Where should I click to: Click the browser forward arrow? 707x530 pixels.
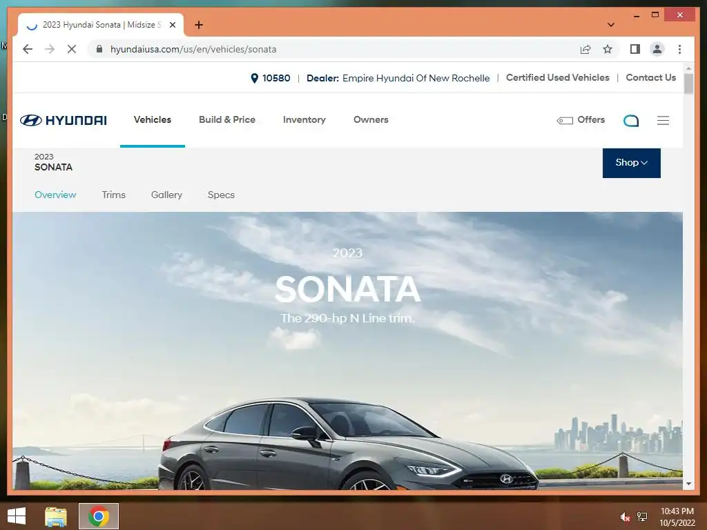50,49
